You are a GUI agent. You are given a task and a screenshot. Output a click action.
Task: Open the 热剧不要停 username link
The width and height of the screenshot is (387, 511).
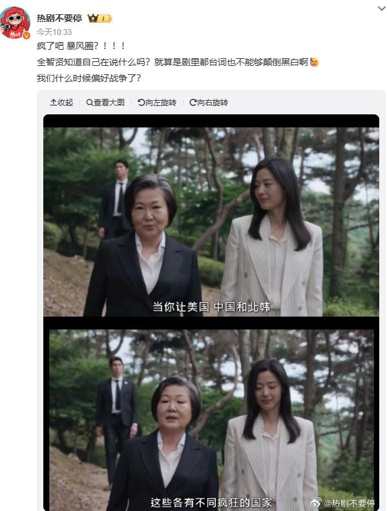tap(59, 18)
